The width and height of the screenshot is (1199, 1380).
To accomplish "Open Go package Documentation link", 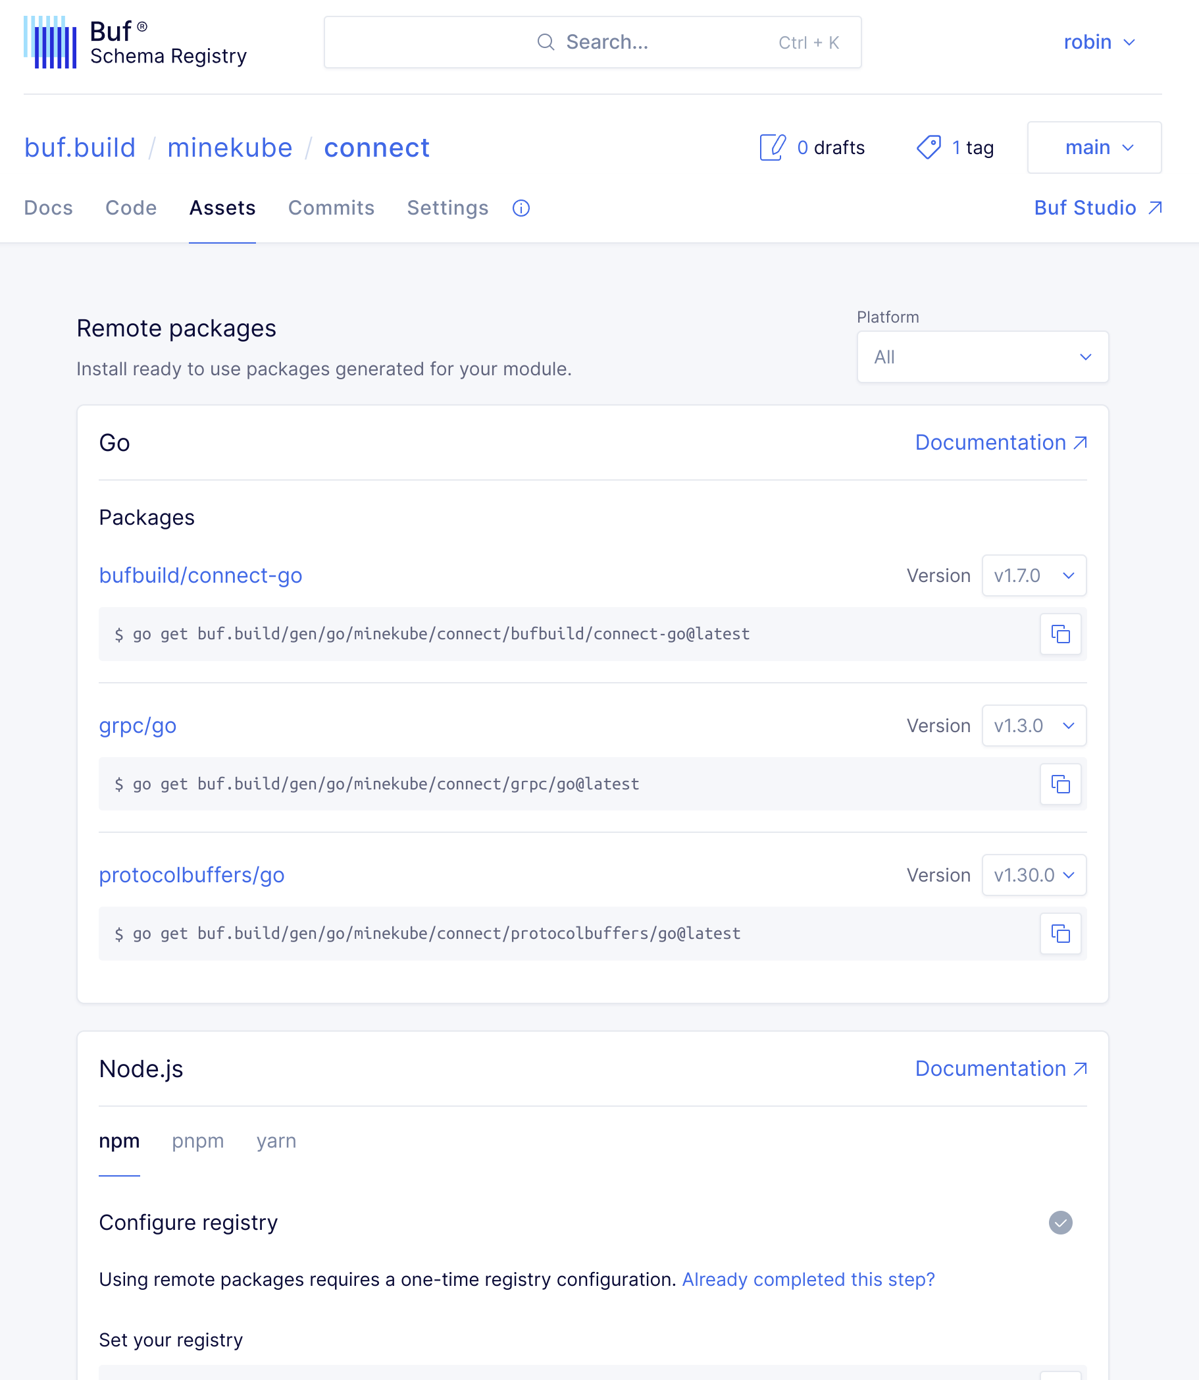I will (1000, 442).
